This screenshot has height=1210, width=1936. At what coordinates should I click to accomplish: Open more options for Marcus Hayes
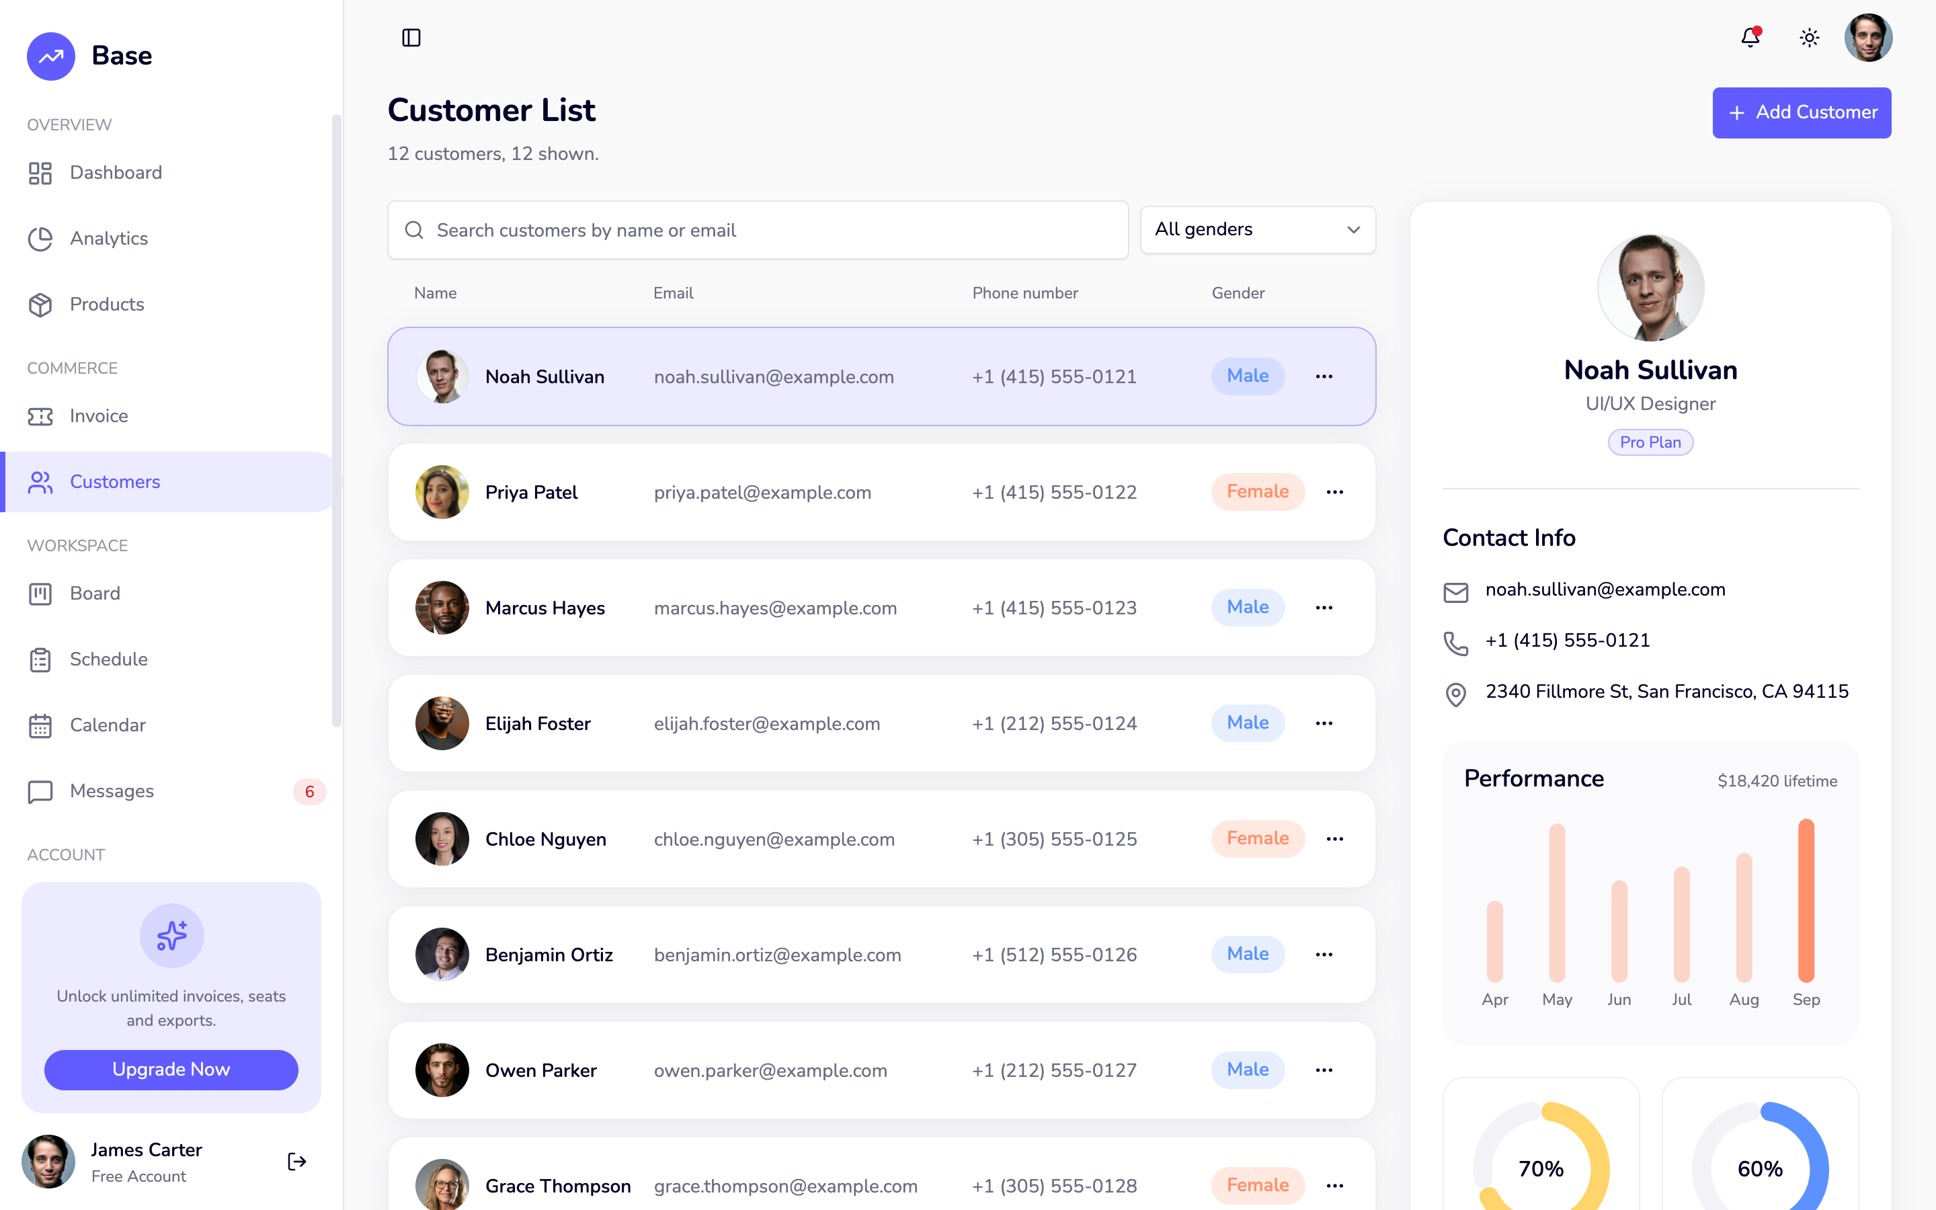click(x=1324, y=608)
